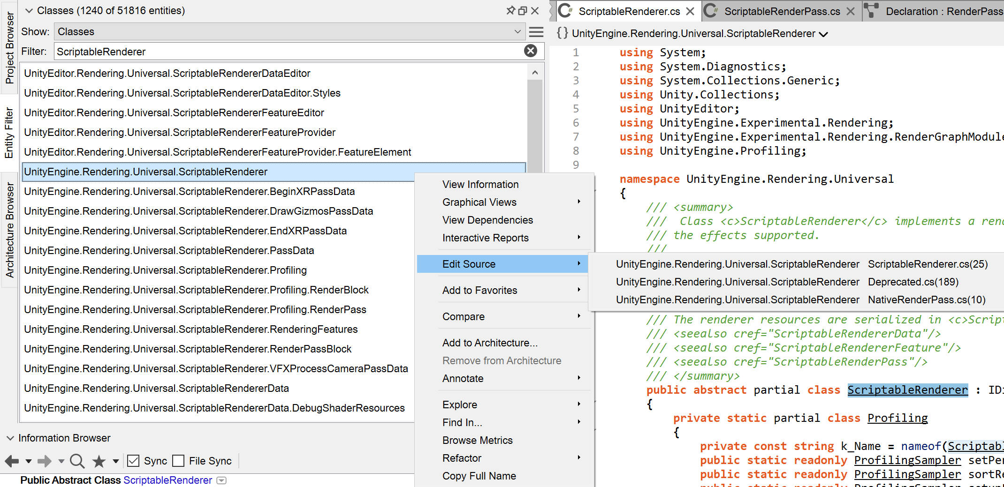
Task: Select ScriptableRenderer.Profiling.RenderBlock entry
Action: click(x=219, y=290)
